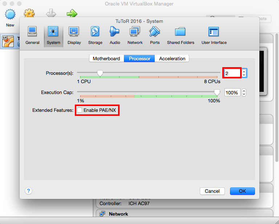The image size is (279, 224).
Task: Click the Manager window vertical scrollbar
Action: [277, 98]
